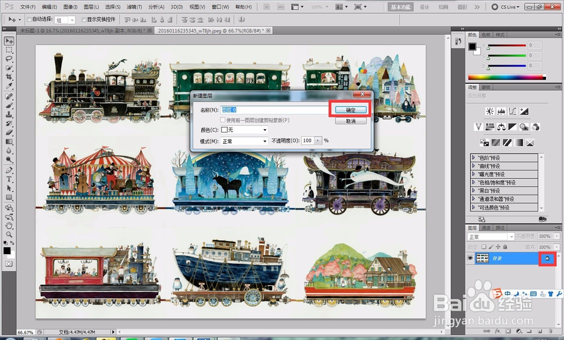Click the foreground color swatch in Color panel

472,46
